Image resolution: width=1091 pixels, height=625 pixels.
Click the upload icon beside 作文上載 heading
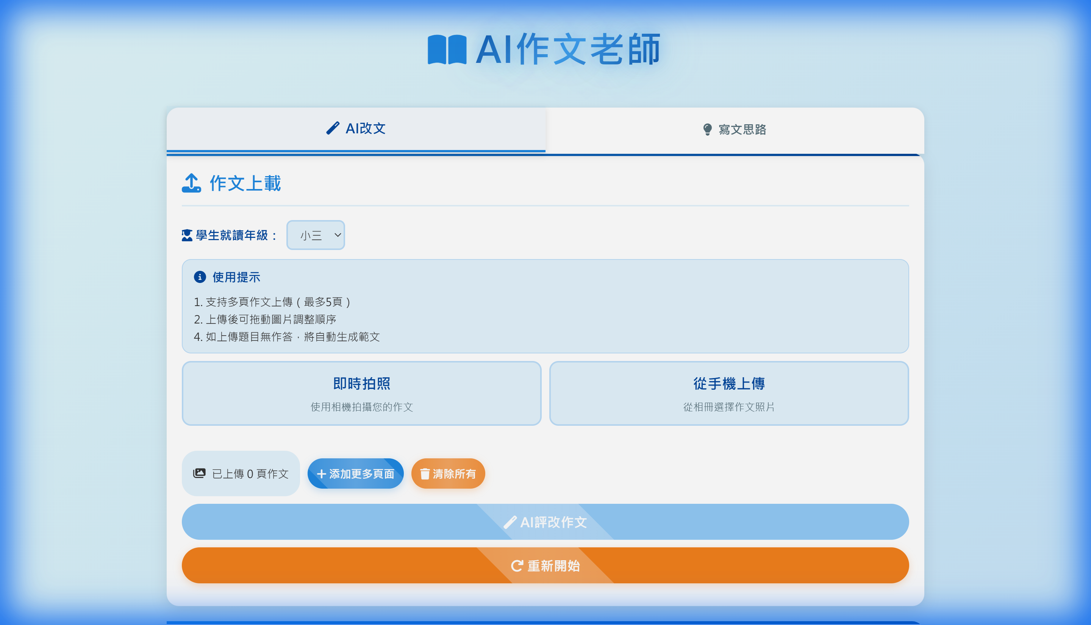pyautogui.click(x=191, y=184)
